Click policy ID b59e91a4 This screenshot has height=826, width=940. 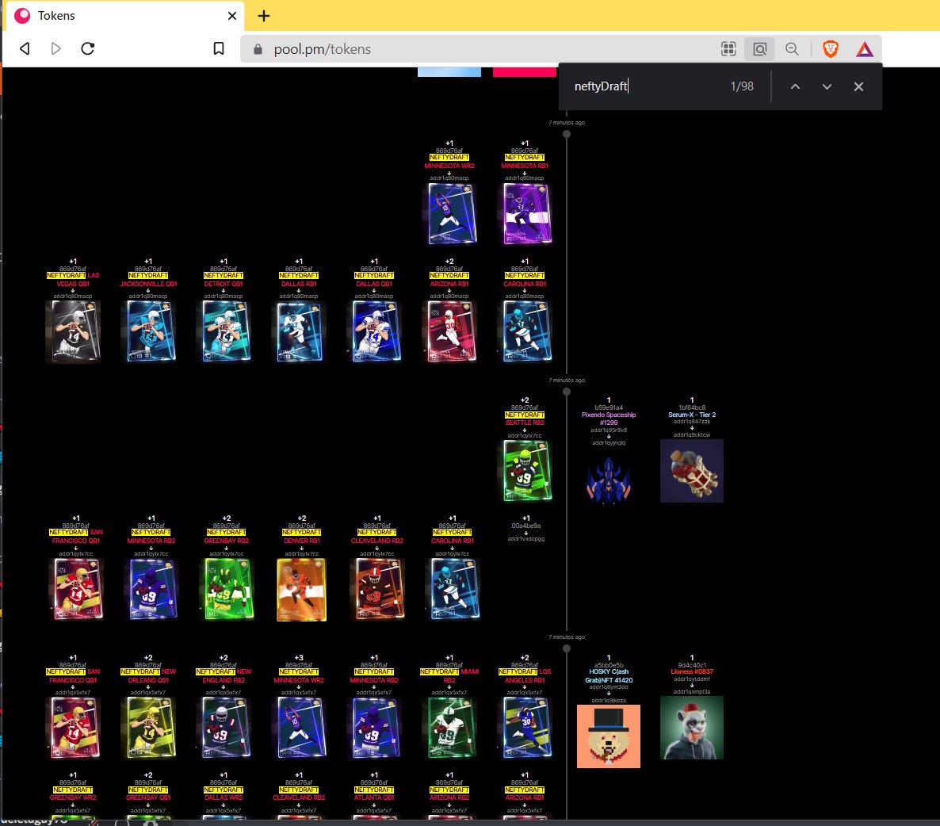click(609, 407)
